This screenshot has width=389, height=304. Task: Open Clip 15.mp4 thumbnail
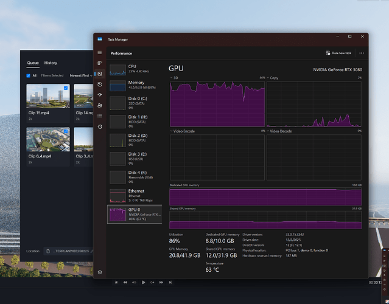click(48, 96)
